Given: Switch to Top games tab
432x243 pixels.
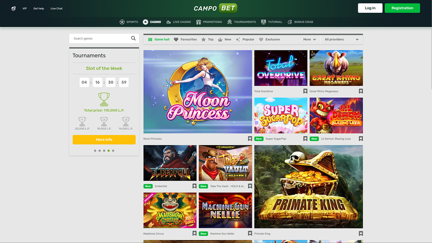Looking at the screenshot, I should coord(208,40).
